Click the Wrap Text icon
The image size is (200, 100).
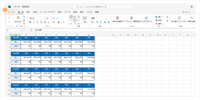click(x=85, y=18)
